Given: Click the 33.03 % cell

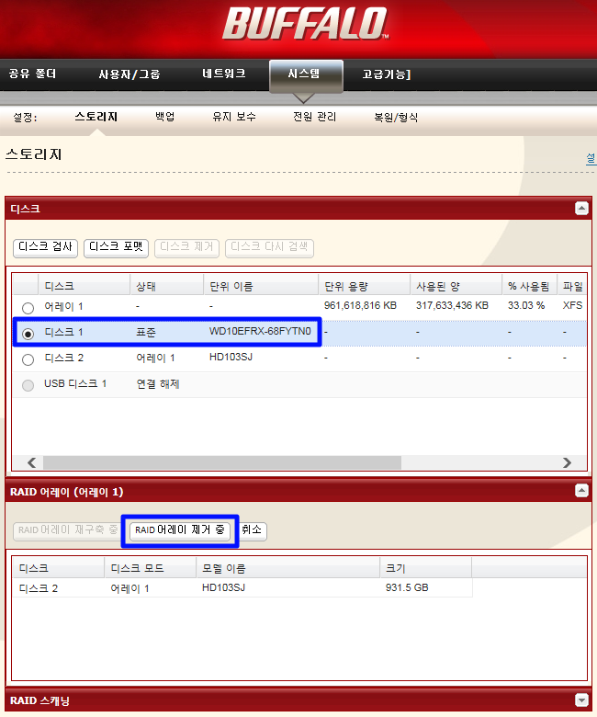Looking at the screenshot, I should [x=526, y=305].
